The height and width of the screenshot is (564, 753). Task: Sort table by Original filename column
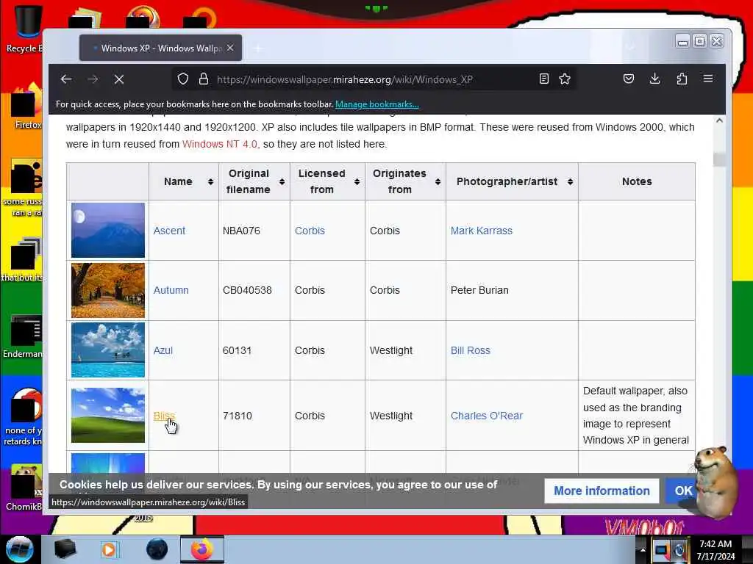(x=254, y=181)
